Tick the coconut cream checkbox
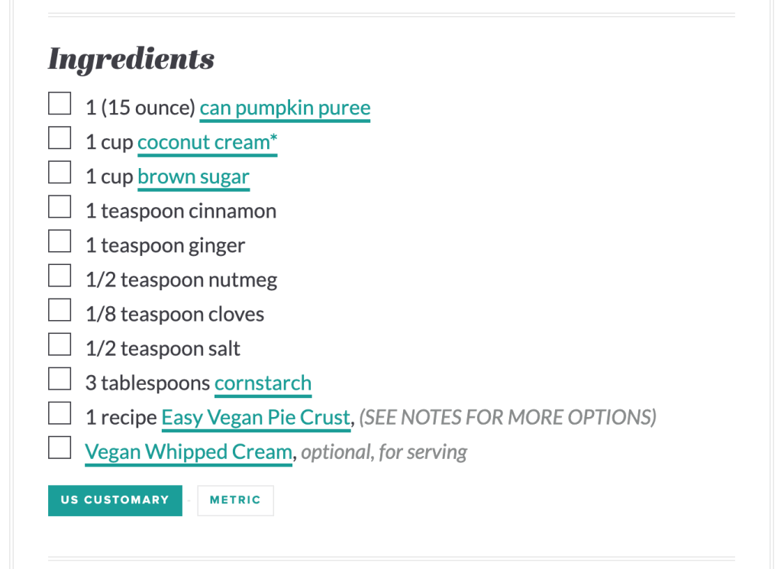The height and width of the screenshot is (569, 781). (x=60, y=138)
